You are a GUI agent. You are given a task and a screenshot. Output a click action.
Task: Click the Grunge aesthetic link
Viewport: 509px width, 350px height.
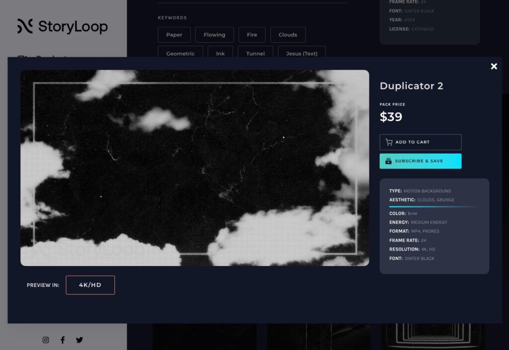coord(445,200)
